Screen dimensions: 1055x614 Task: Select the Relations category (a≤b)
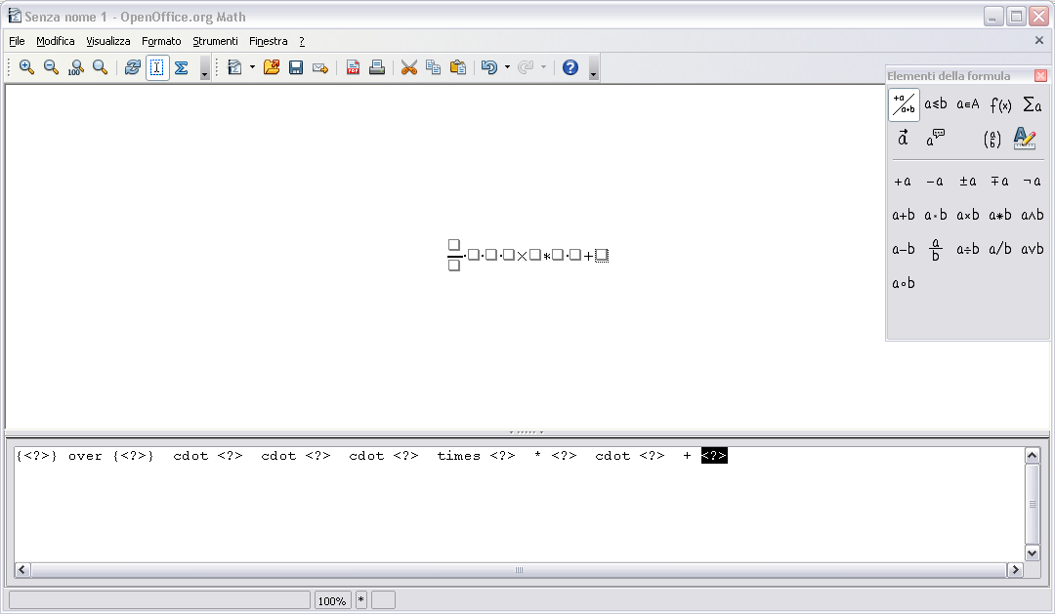pyautogui.click(x=935, y=104)
